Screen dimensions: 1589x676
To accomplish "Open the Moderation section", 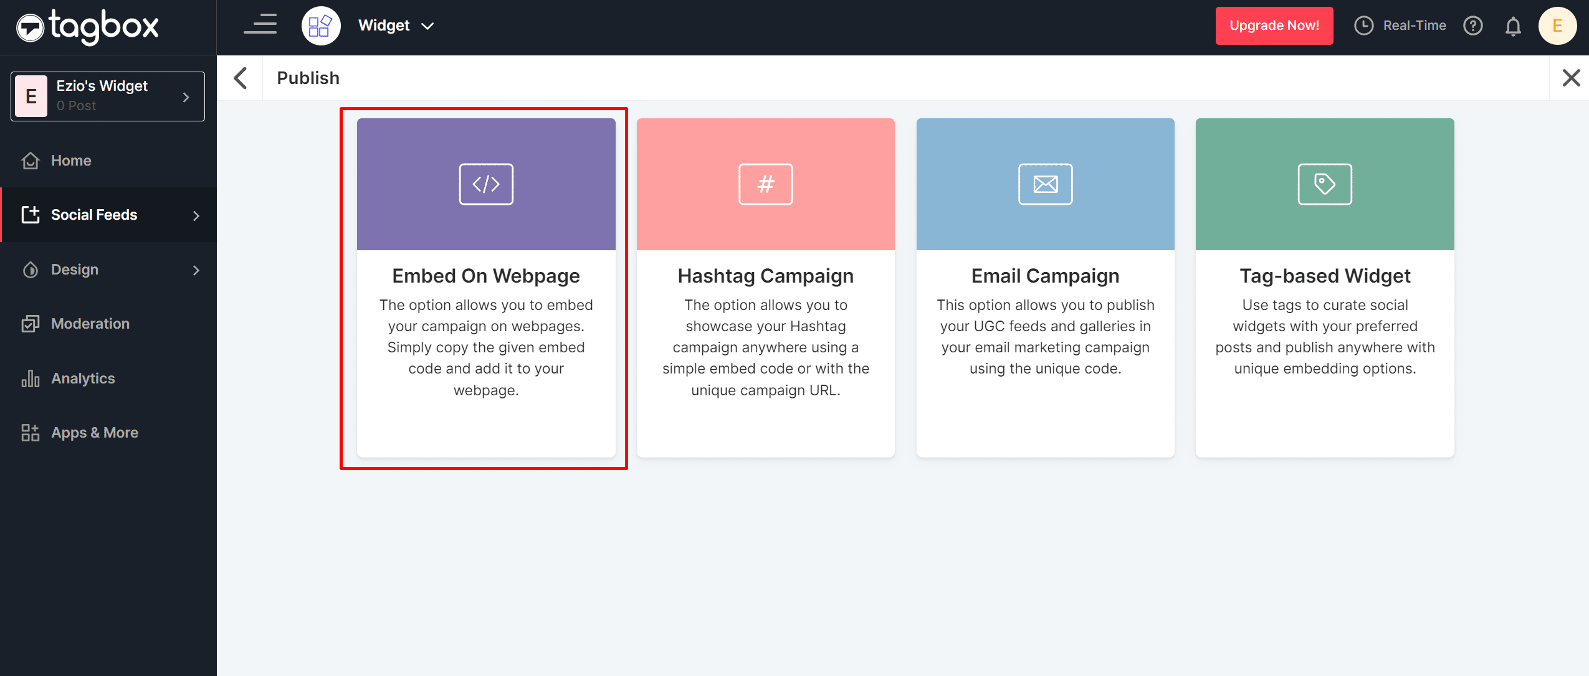I will click(x=90, y=324).
